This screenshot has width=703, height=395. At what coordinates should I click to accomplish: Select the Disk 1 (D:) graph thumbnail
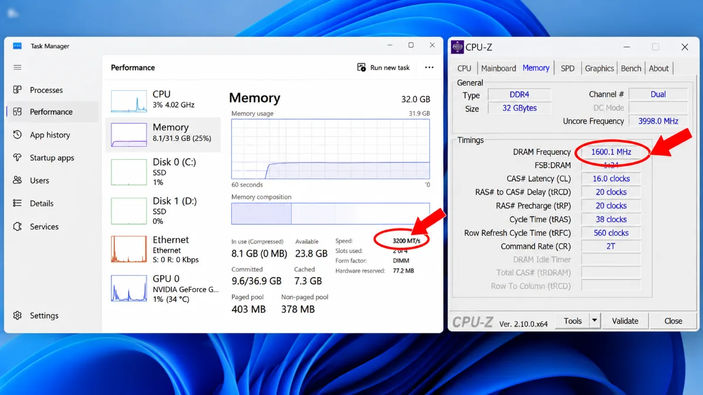click(129, 211)
